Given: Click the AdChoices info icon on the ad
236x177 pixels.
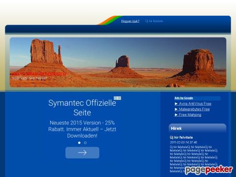Looking at the screenshot, I should (x=116, y=98).
